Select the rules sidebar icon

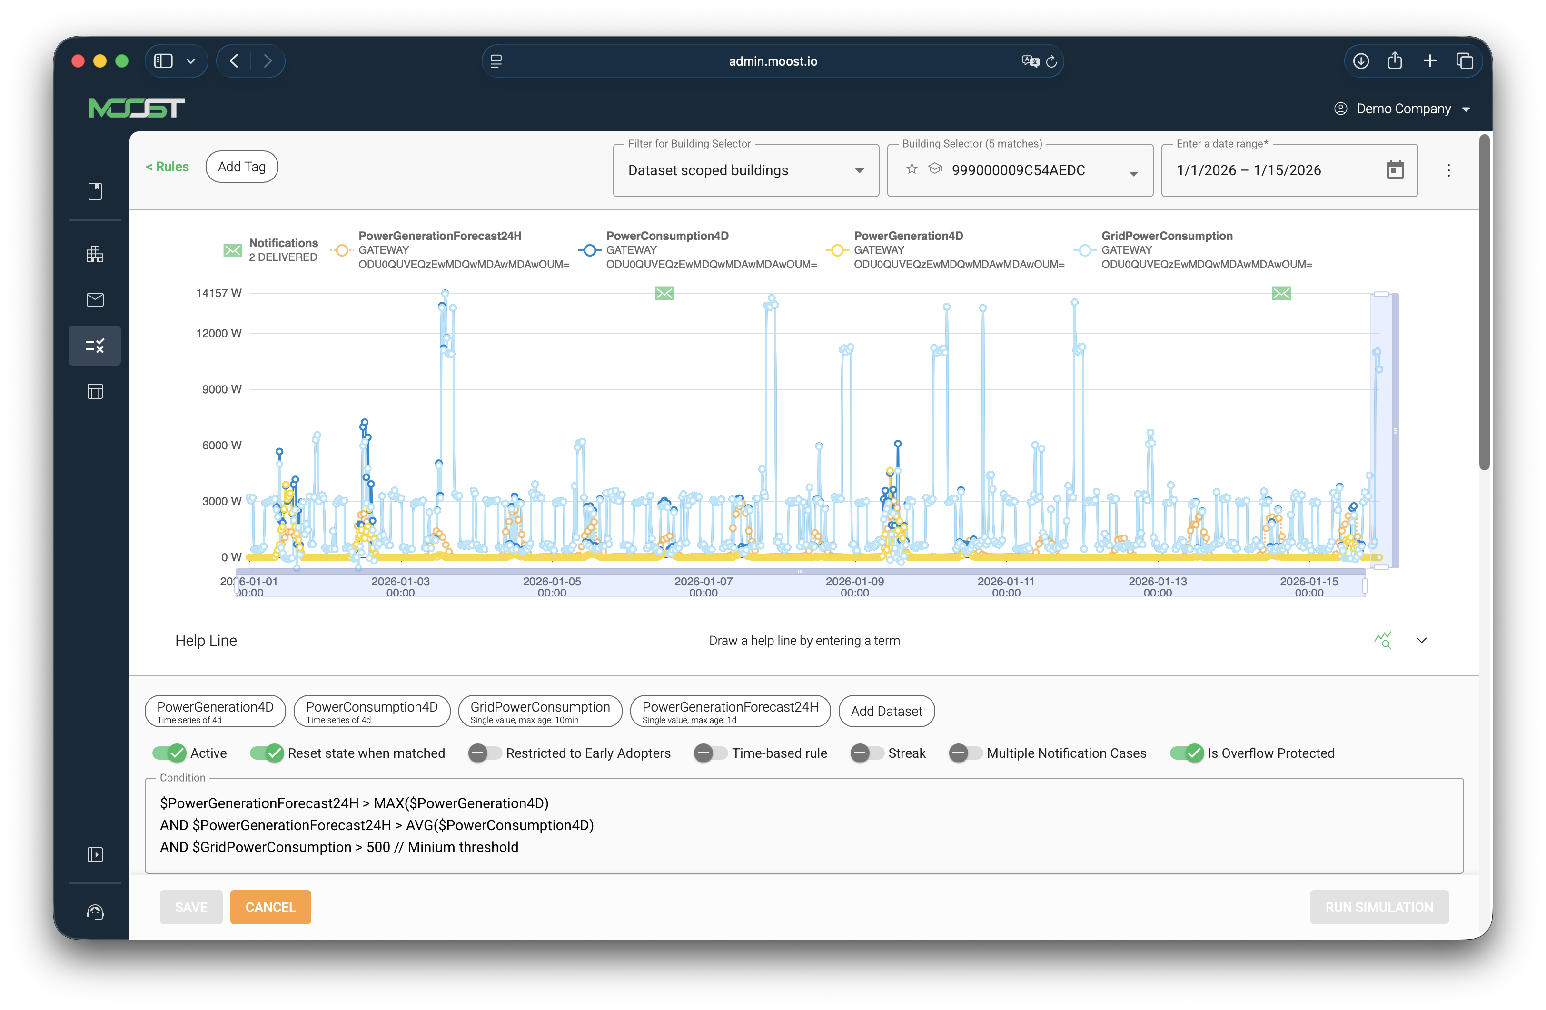(x=95, y=346)
